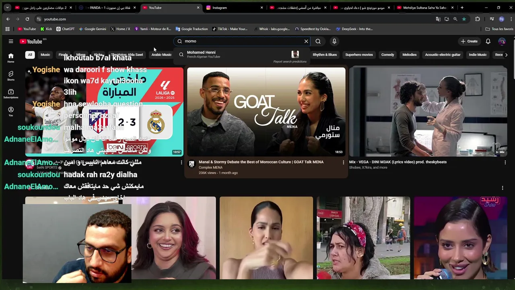Open the DeepSeek bookmark
This screenshot has height=290, width=515.
coord(354,29)
